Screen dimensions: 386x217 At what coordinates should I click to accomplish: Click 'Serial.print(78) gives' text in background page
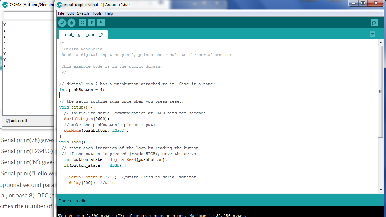coord(27,140)
